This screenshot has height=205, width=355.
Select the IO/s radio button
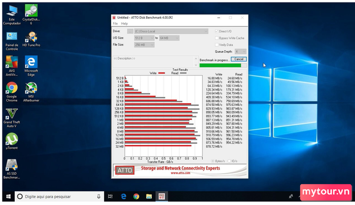click(229, 161)
